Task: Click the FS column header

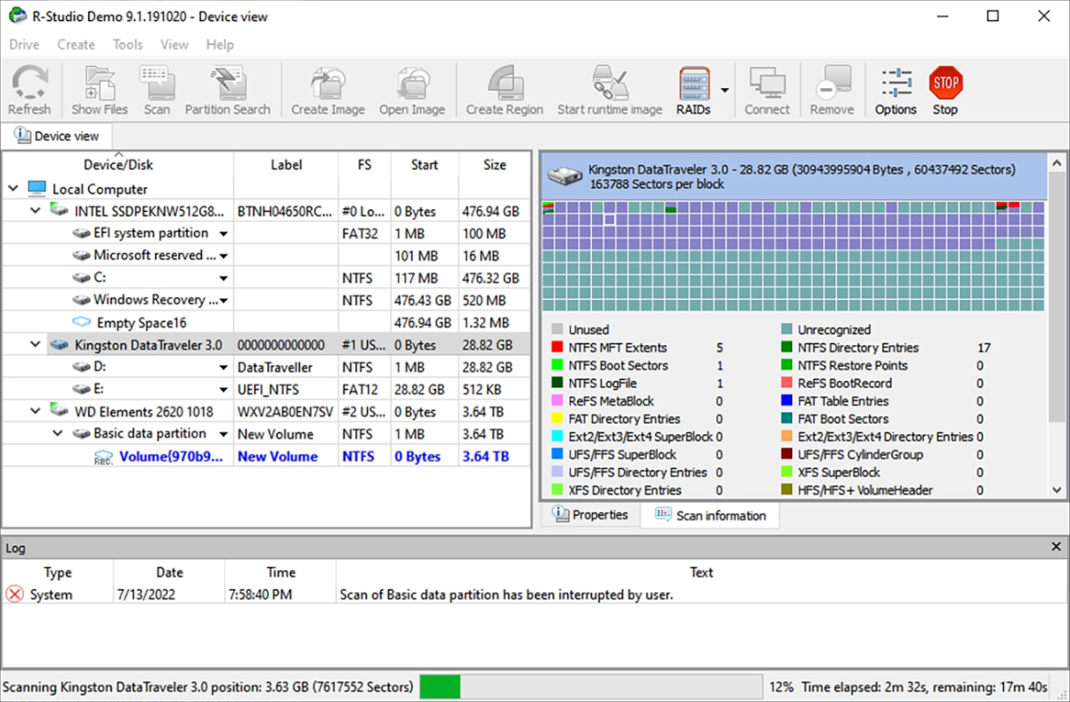Action: [364, 165]
